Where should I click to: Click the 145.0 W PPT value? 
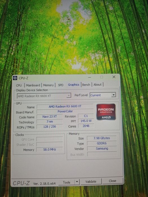[86, 121]
